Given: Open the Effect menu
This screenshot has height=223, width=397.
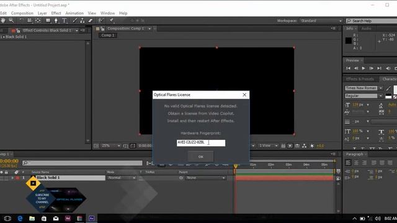Looking at the screenshot, I should click(56, 13).
